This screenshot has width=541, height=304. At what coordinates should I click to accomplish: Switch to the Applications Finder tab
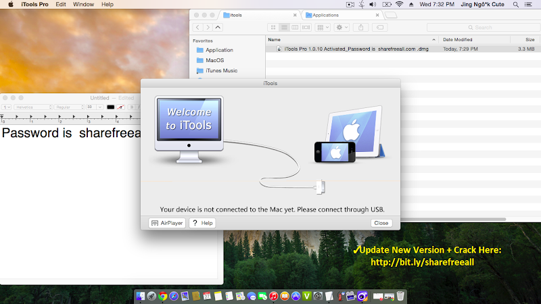click(342, 15)
